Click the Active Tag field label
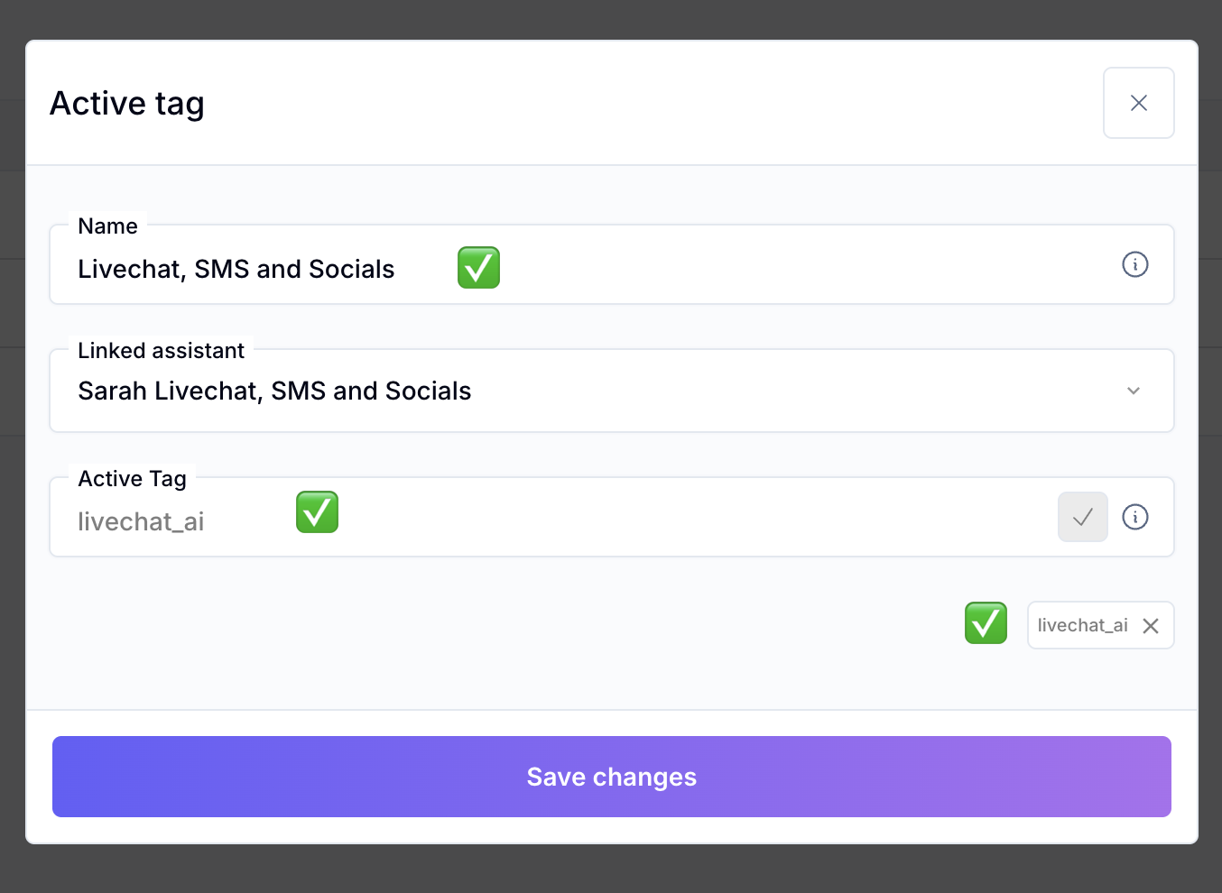 coord(132,479)
